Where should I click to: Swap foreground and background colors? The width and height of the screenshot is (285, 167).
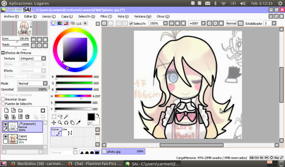pyautogui.click(x=98, y=115)
